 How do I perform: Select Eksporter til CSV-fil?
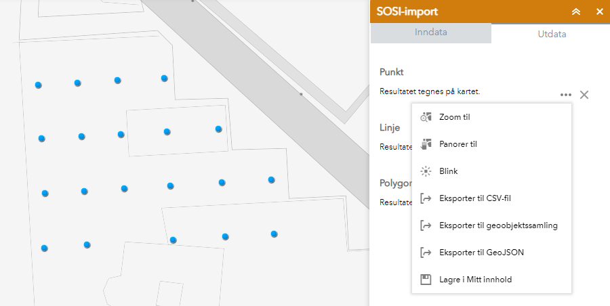[491, 198]
